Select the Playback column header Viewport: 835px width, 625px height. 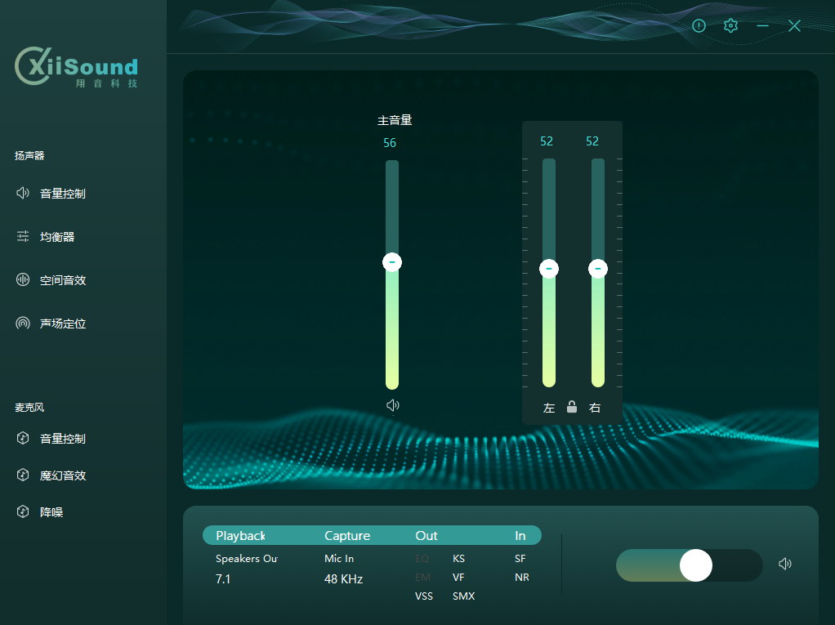tap(240, 536)
